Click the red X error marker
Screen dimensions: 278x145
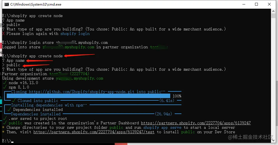pyautogui.click(x=3, y=34)
